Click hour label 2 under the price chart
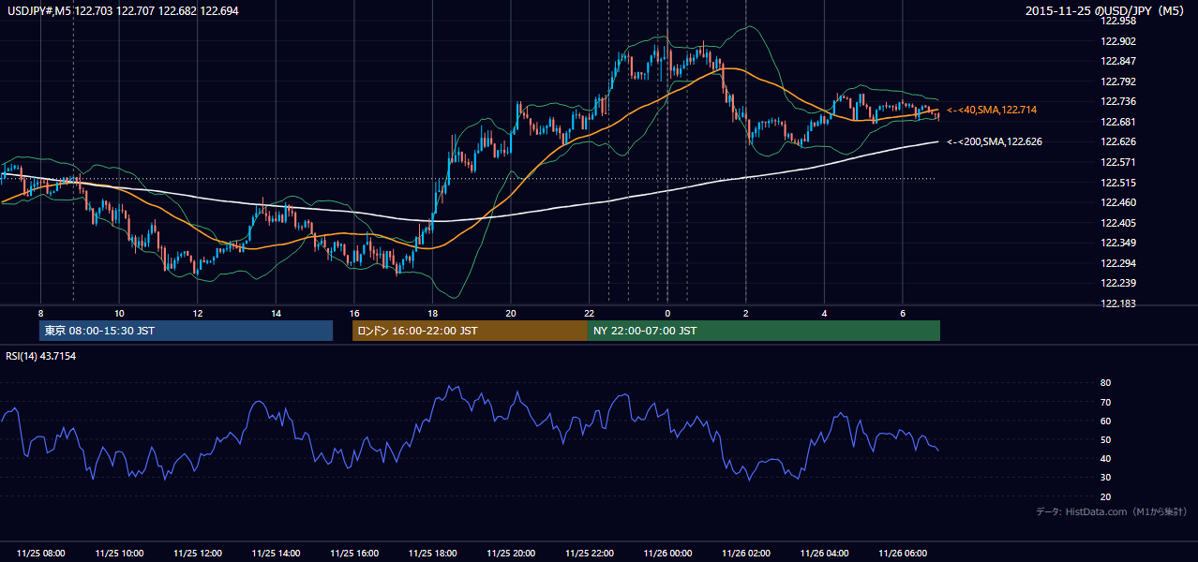Image resolution: width=1198 pixels, height=562 pixels. [x=746, y=313]
